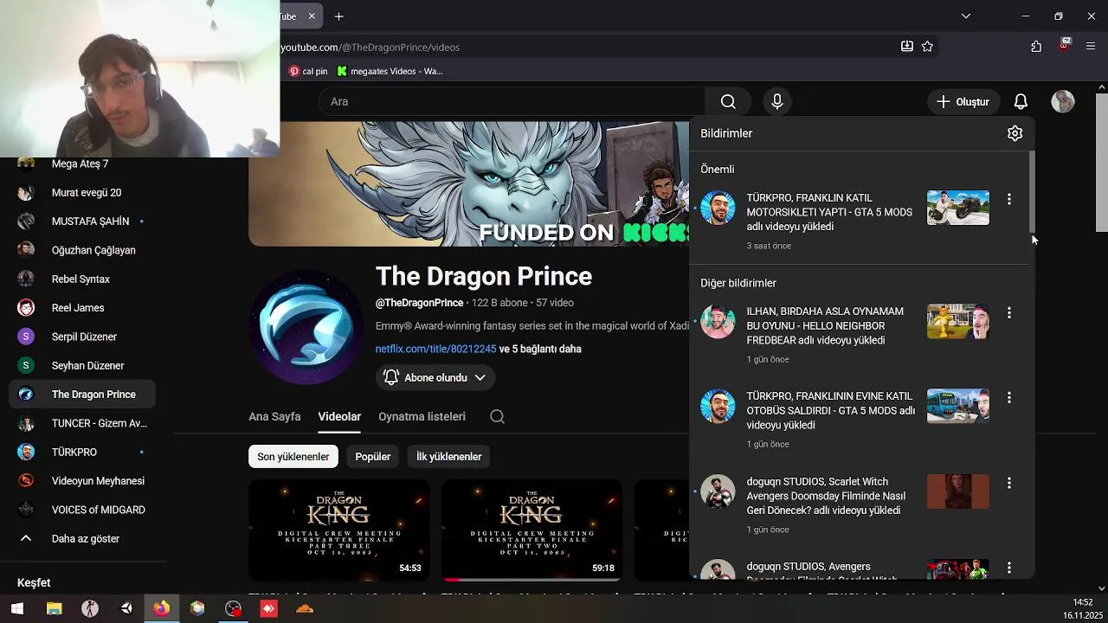Open HELLO NEIGHBOR FREDBEAR notification thumbnail
Image resolution: width=1108 pixels, height=623 pixels.
(x=957, y=321)
